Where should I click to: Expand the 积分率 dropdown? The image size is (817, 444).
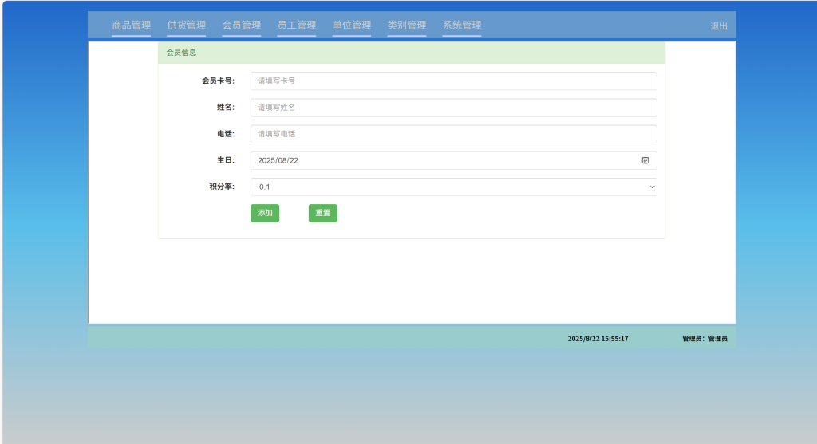(454, 187)
